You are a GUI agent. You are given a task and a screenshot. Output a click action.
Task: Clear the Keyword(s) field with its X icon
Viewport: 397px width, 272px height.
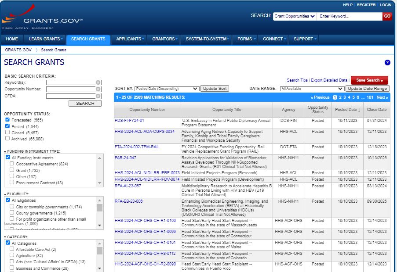click(x=98, y=82)
